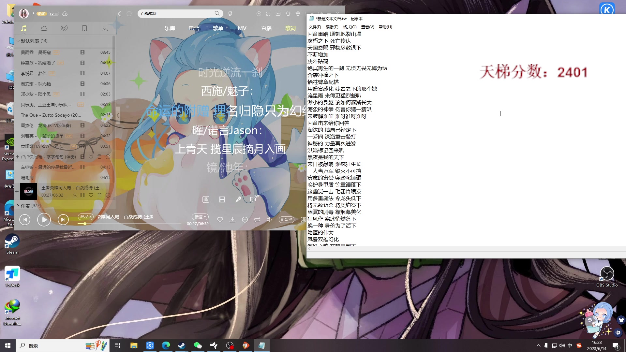This screenshot has width=626, height=352.
Task: Toggle the 音效 sound effect button
Action: click(x=287, y=220)
